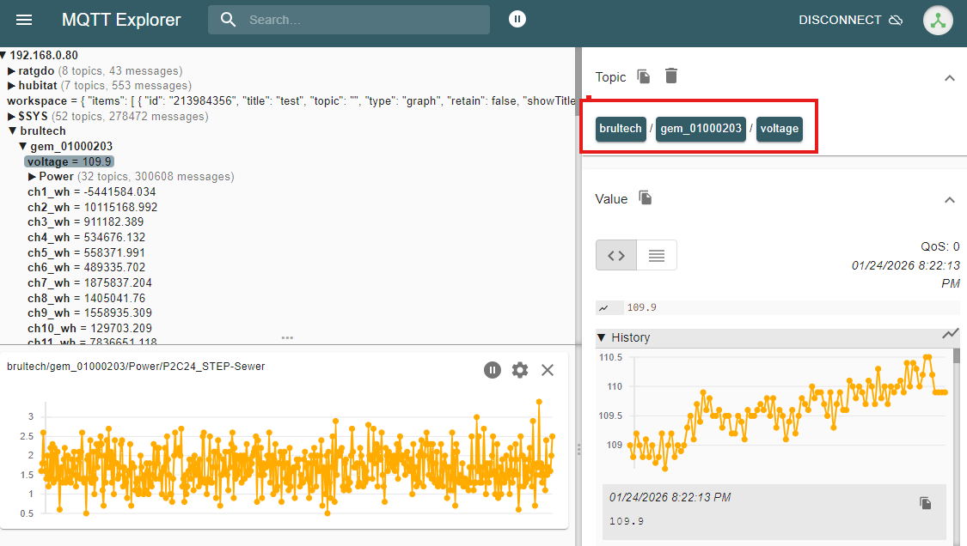The image size is (967, 546).
Task: Pause the P2C24_STEP-Sewer chart
Action: pos(492,369)
